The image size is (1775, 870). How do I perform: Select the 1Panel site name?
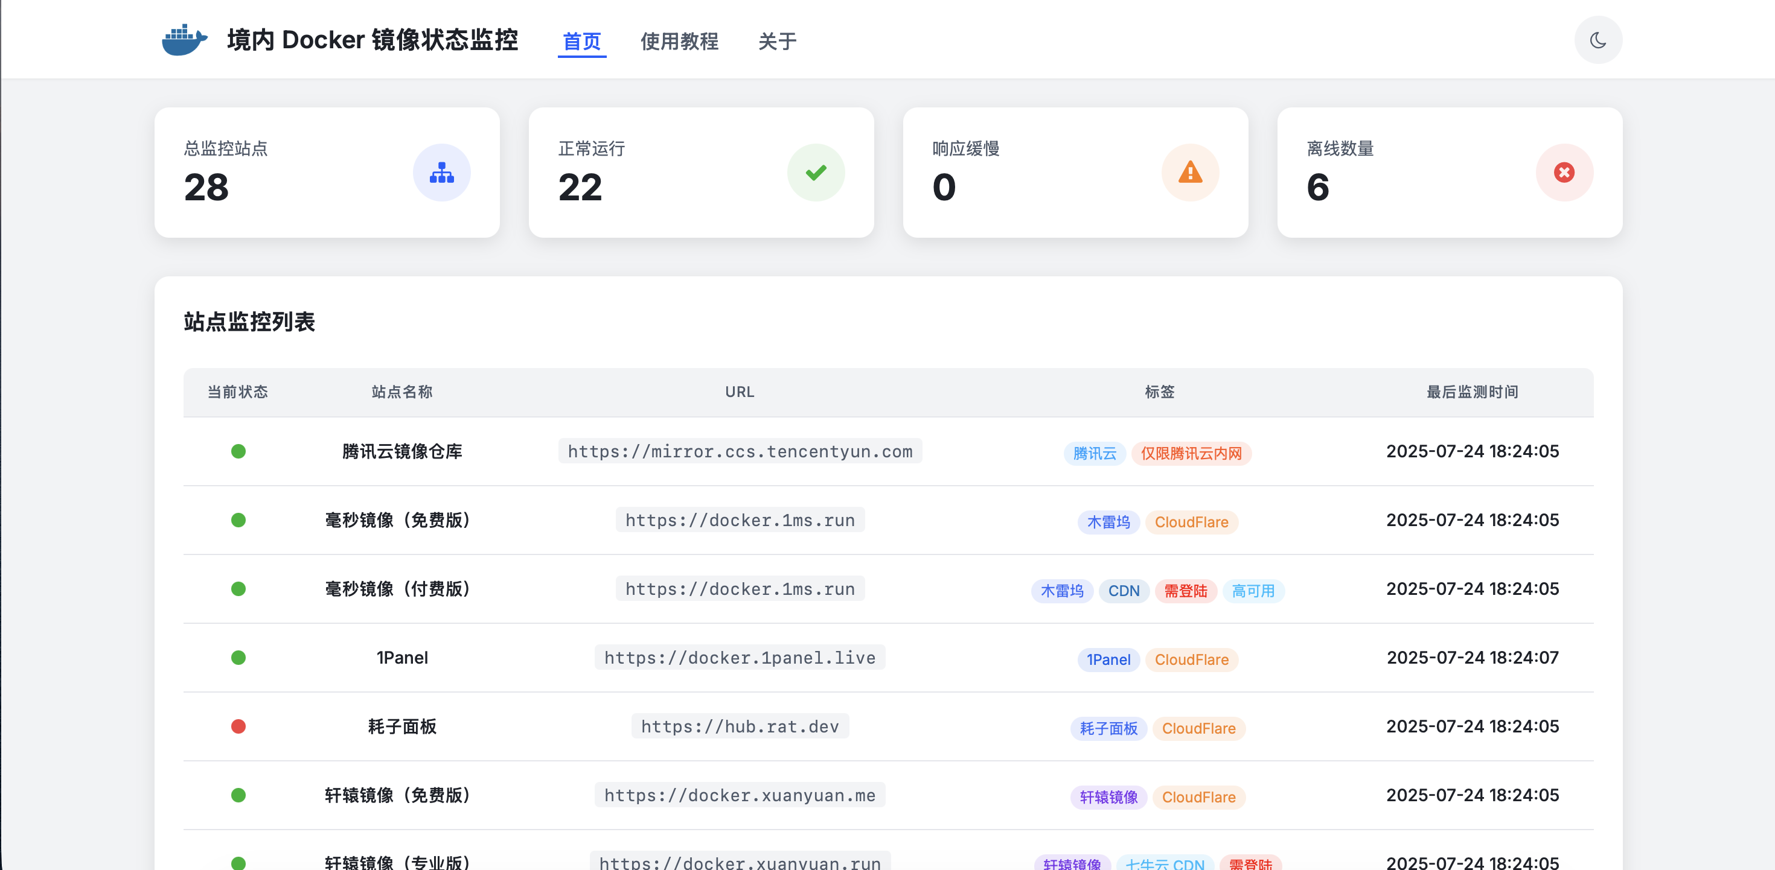401,658
